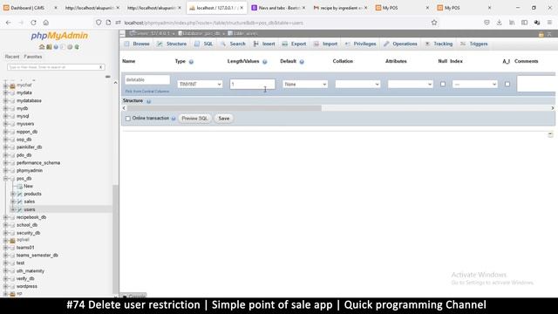
Task: Expand the recipebook_db database node
Action: point(5,217)
